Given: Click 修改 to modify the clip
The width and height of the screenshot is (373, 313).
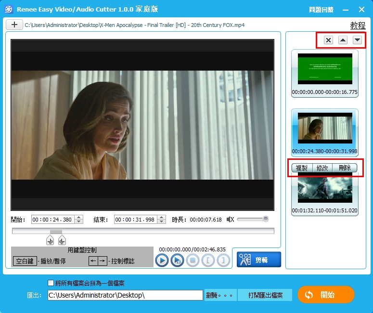Looking at the screenshot, I should 322,168.
